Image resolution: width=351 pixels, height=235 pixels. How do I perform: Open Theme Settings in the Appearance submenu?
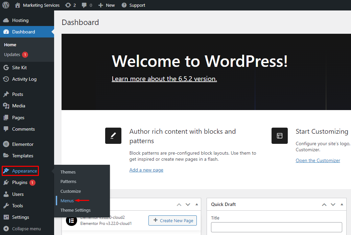(x=75, y=210)
